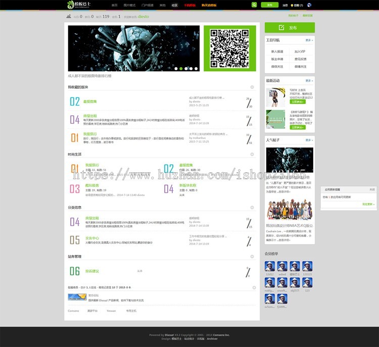Click the large 发布 button with pencil icon
379x347 pixels.
(290, 28)
